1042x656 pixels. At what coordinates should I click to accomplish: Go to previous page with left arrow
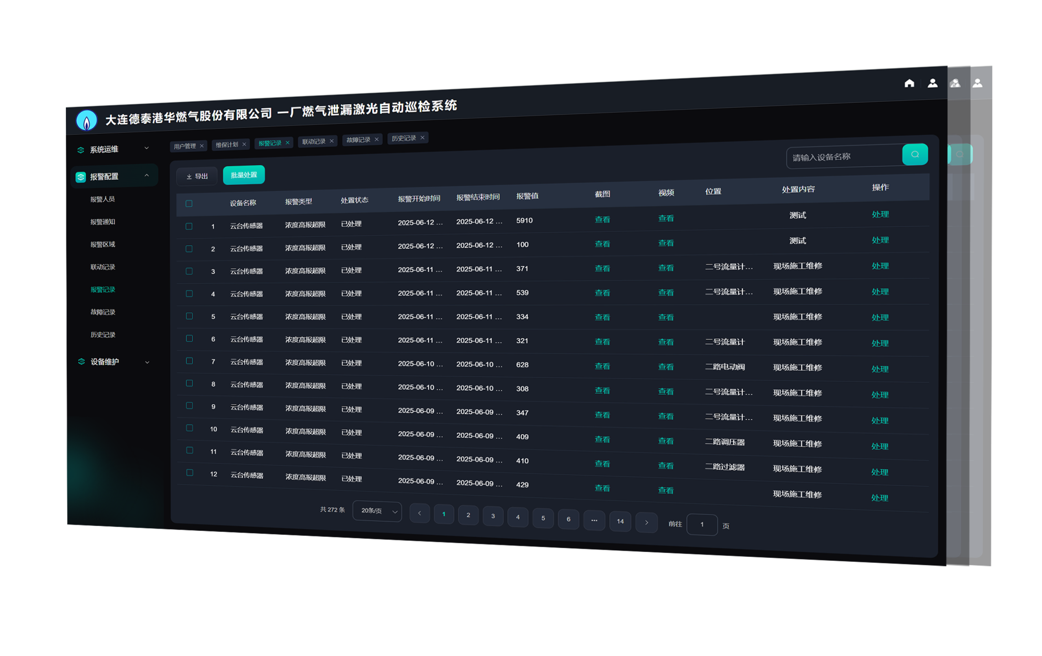[x=419, y=513]
